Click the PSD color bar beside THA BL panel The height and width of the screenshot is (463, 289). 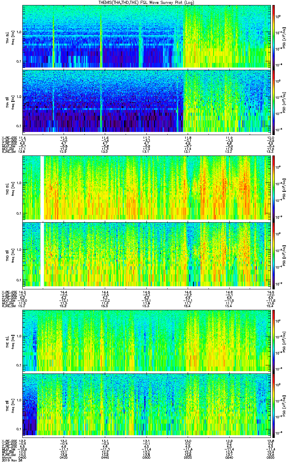point(274,37)
